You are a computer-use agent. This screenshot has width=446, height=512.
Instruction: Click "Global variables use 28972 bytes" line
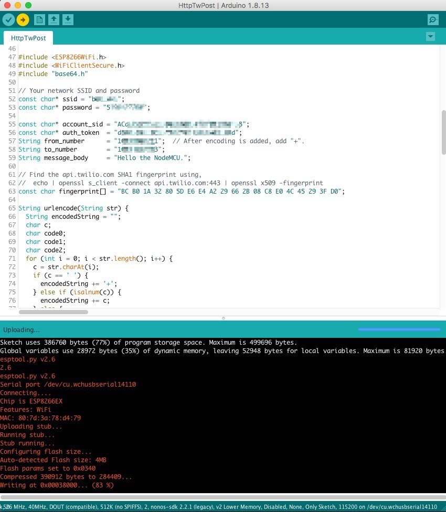tap(222, 351)
